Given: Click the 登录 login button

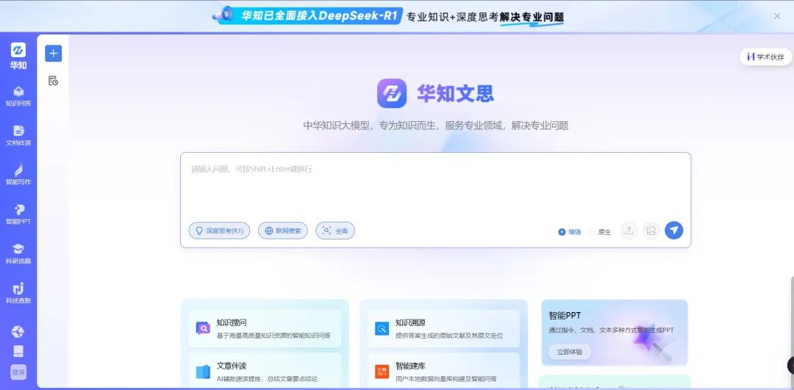Looking at the screenshot, I should 18,372.
